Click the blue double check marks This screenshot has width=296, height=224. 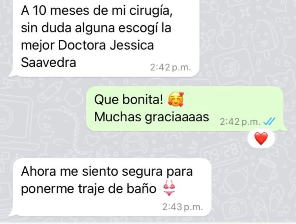[270, 121]
